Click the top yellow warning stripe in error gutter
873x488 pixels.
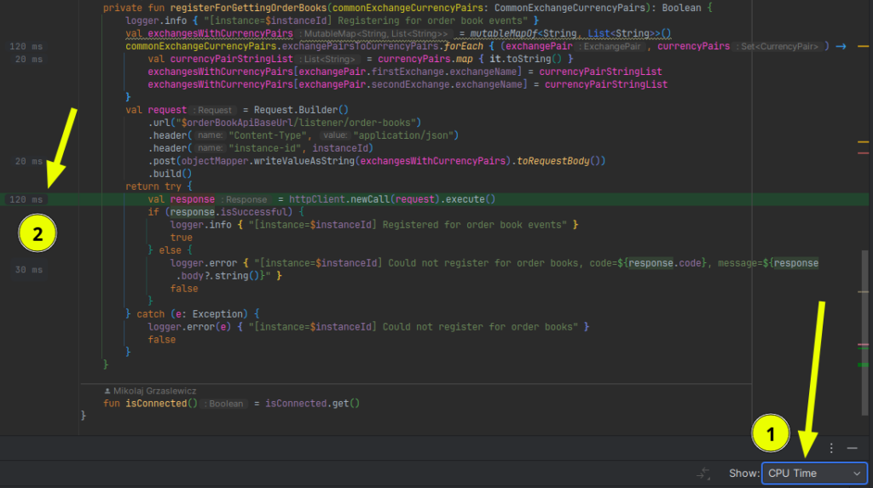[863, 46]
